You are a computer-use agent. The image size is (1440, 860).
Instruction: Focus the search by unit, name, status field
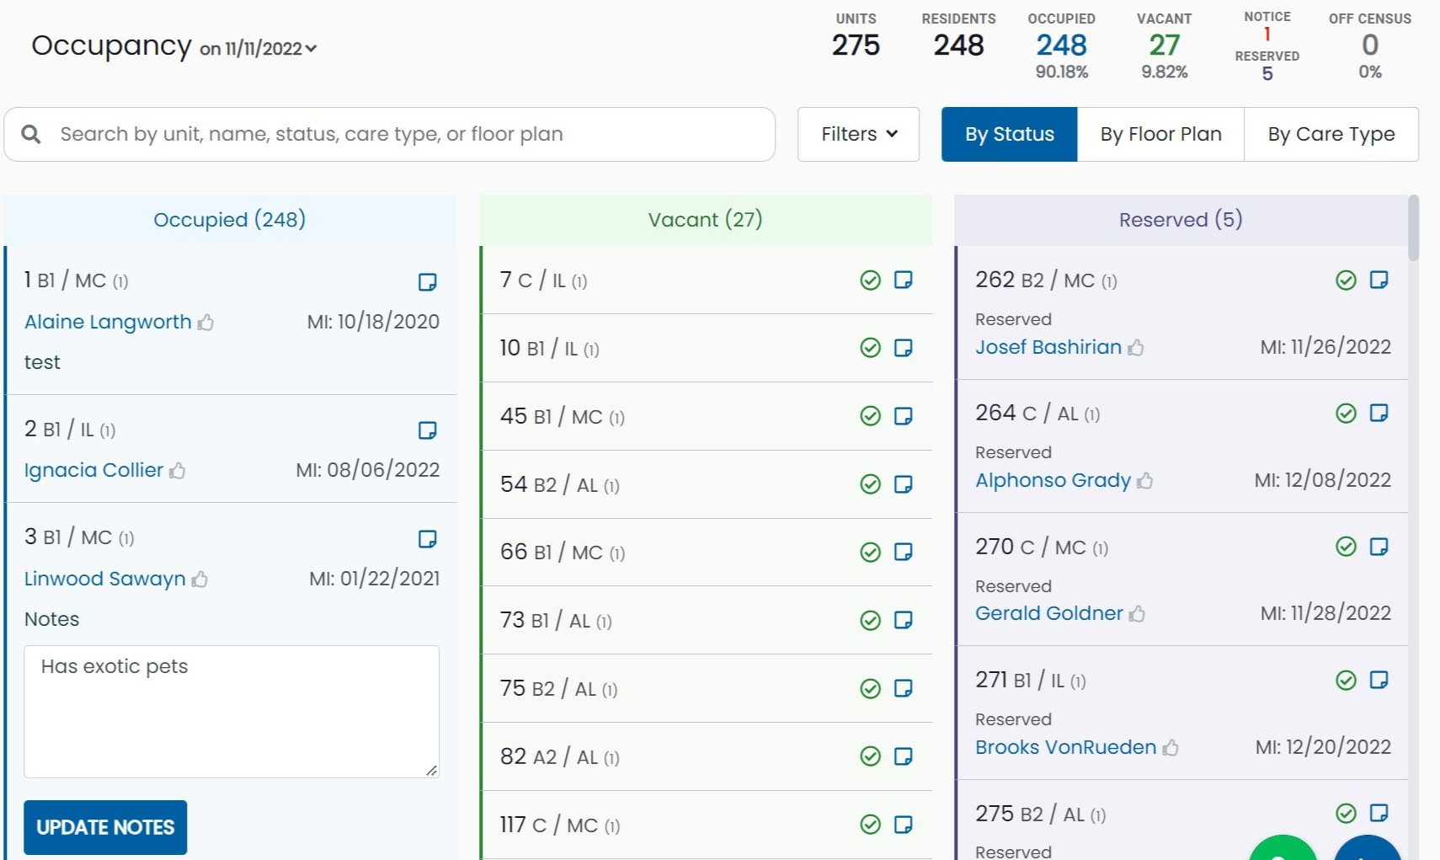point(390,134)
